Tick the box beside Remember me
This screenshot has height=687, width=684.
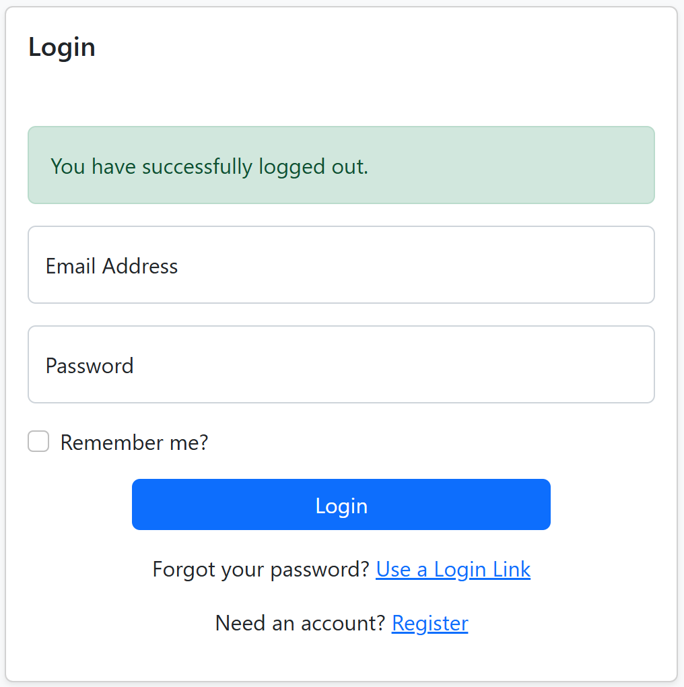pyautogui.click(x=38, y=442)
